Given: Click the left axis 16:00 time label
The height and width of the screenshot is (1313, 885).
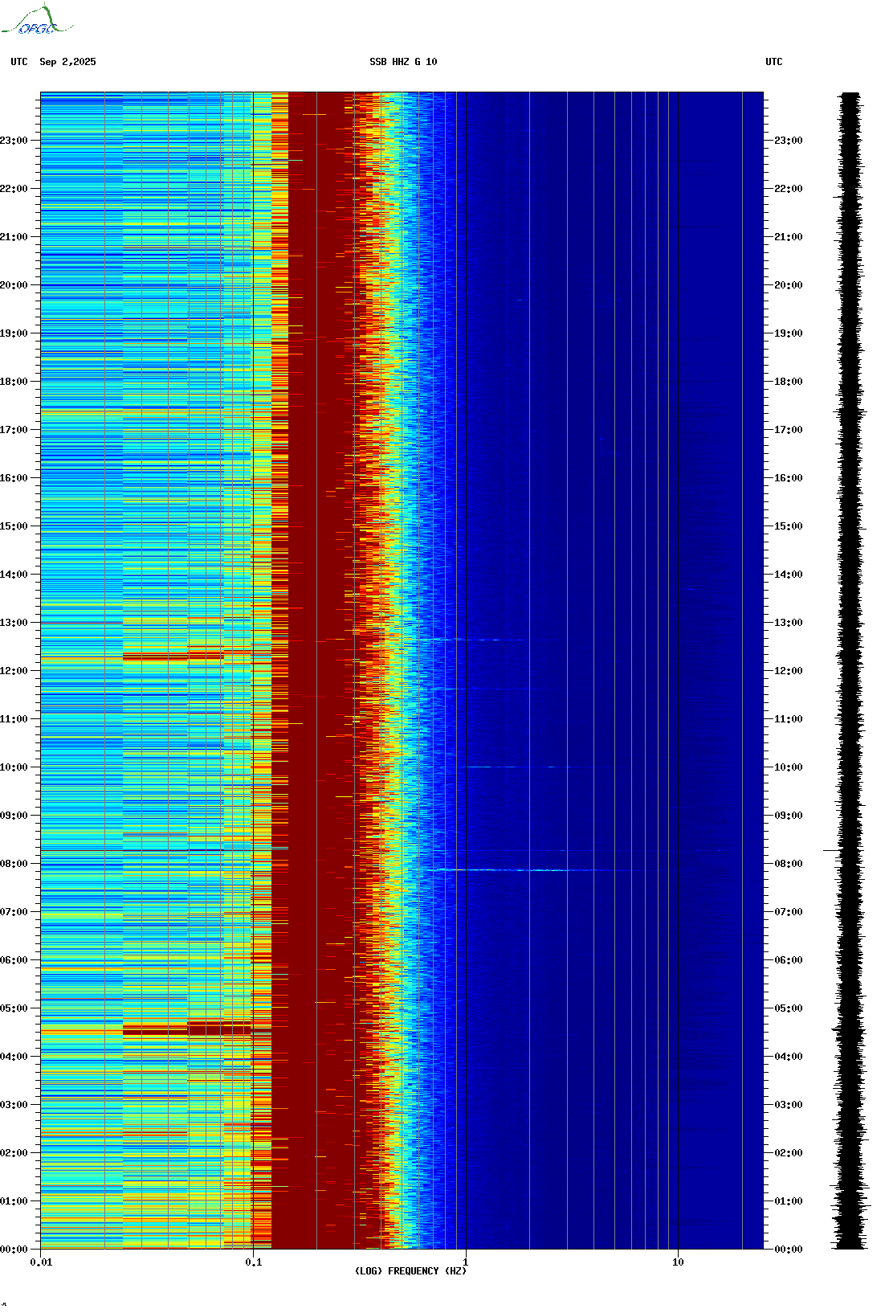Looking at the screenshot, I should tap(14, 478).
